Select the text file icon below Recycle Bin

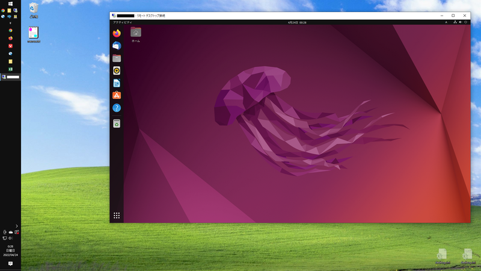[x=34, y=34]
